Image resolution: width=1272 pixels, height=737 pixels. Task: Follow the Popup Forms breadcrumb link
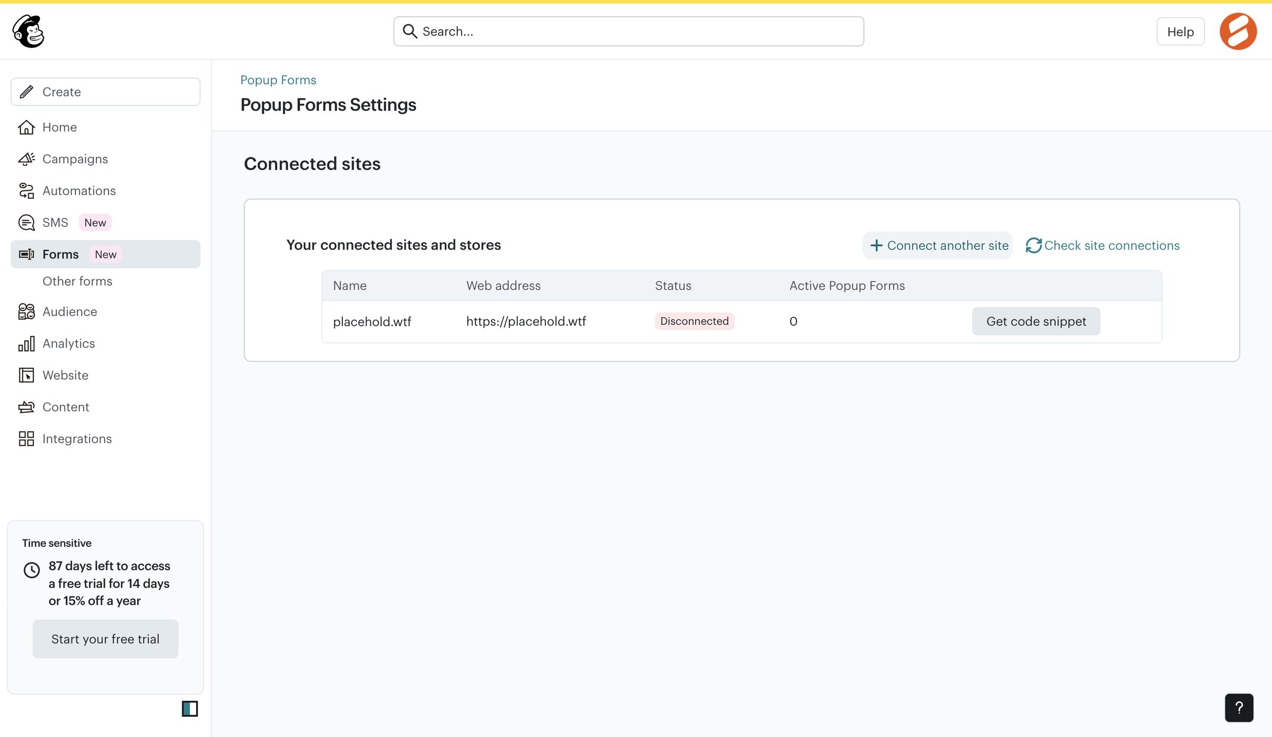(x=278, y=80)
